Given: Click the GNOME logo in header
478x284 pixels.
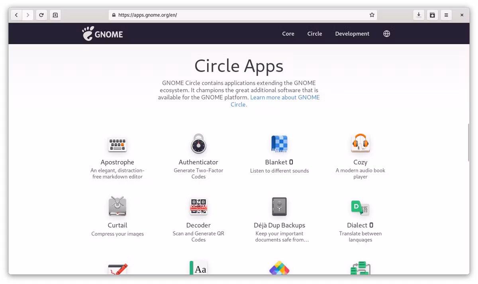Looking at the screenshot, I should [x=102, y=34].
